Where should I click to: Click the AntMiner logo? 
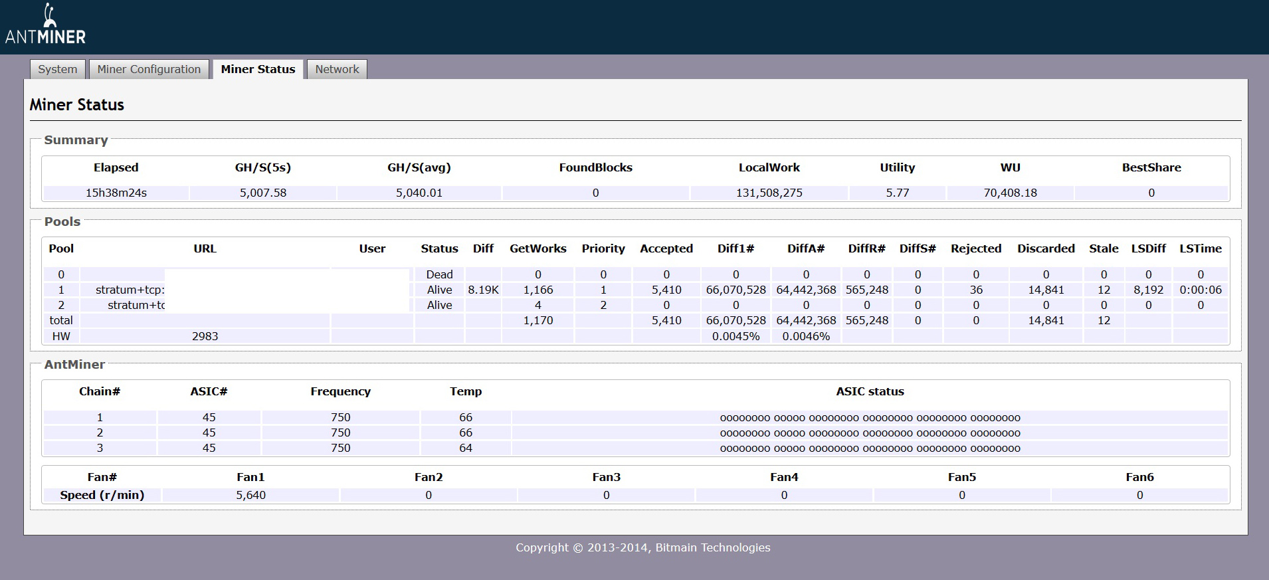45,25
